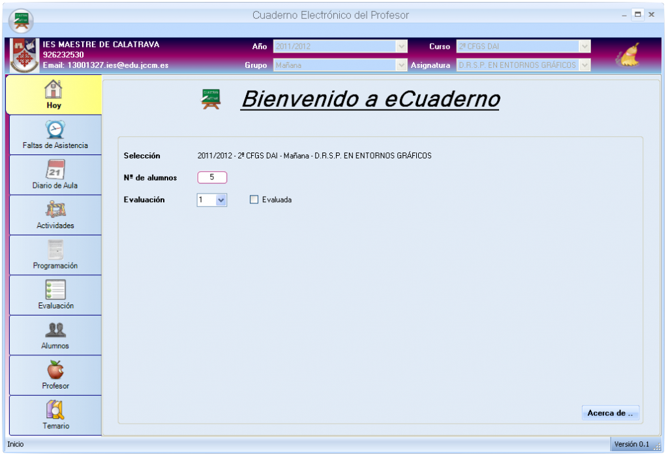Expand the Asignatura dropdown

[x=584, y=65]
